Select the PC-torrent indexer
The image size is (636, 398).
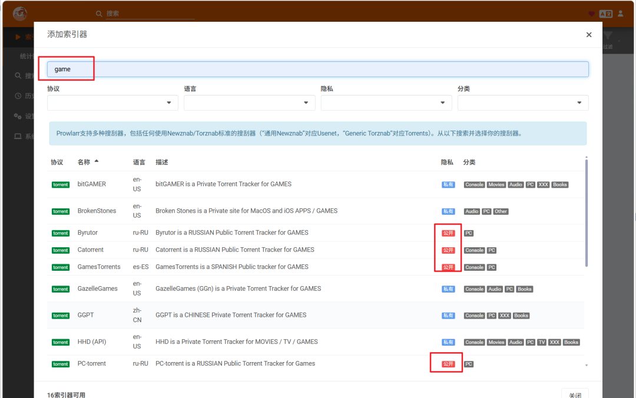tap(316, 364)
